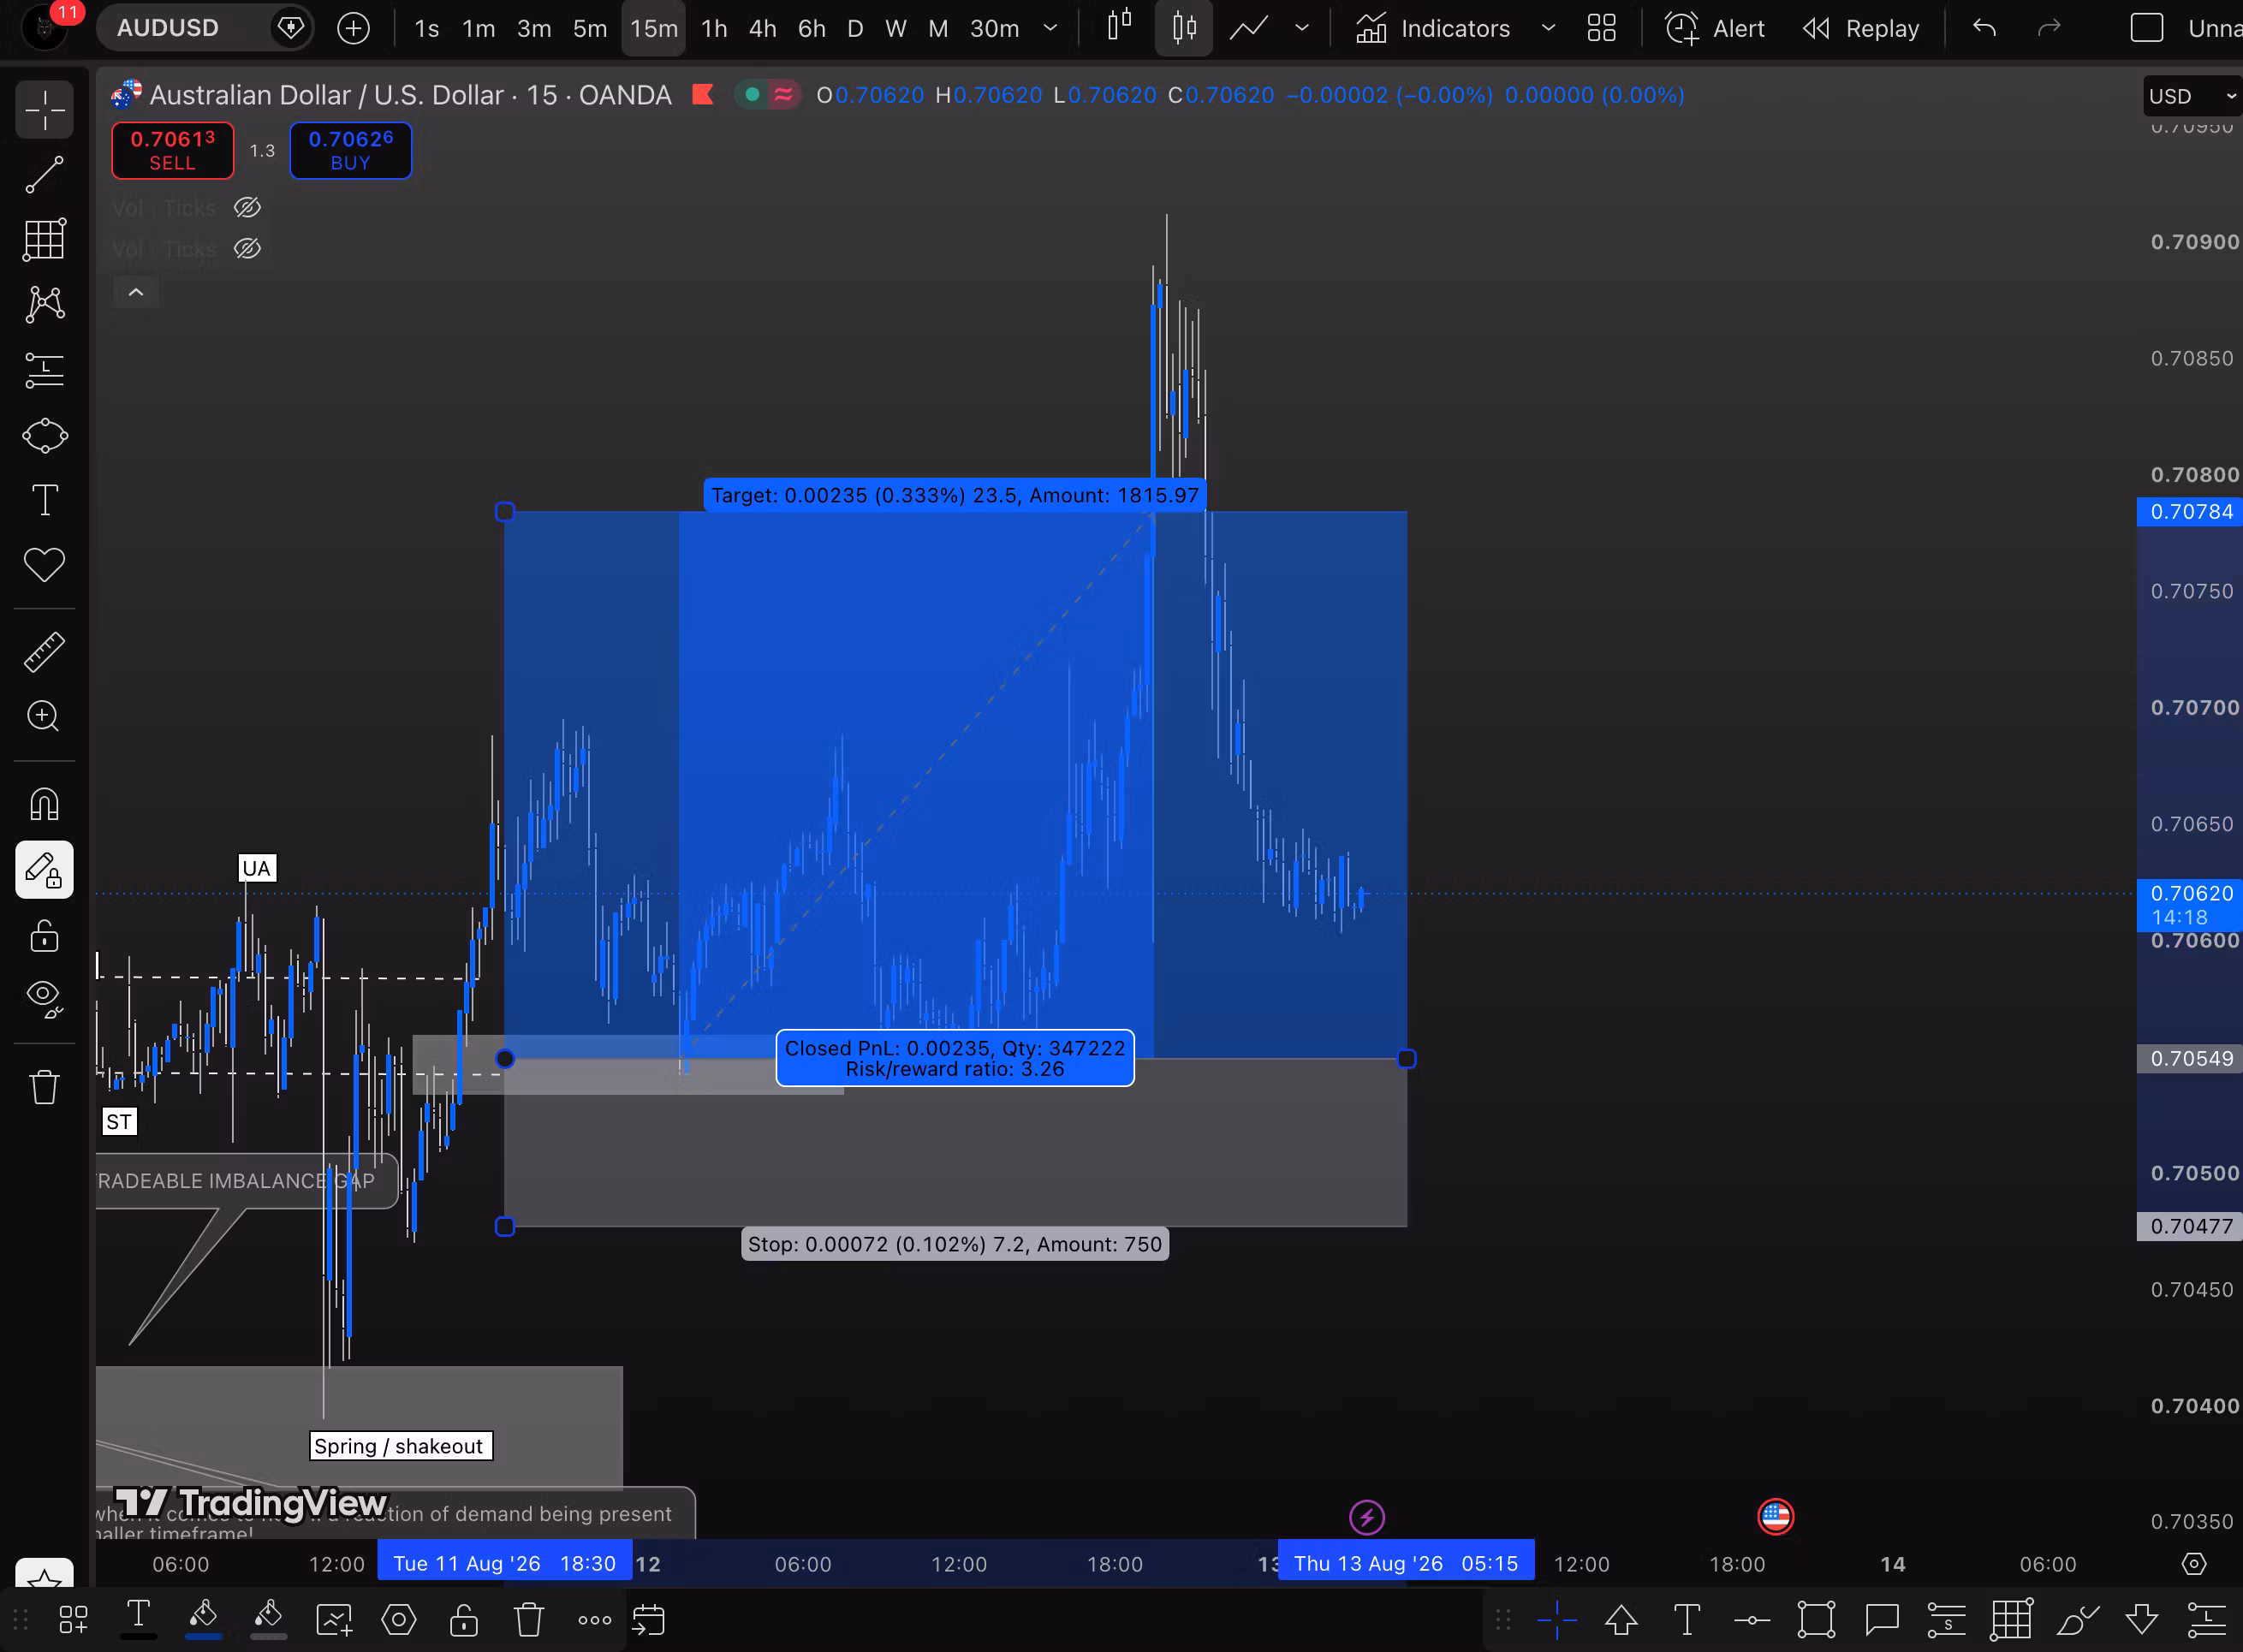Activate the zoom in tool

[44, 716]
